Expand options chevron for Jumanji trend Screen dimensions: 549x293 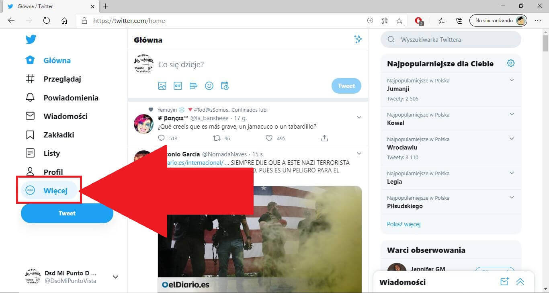(512, 80)
